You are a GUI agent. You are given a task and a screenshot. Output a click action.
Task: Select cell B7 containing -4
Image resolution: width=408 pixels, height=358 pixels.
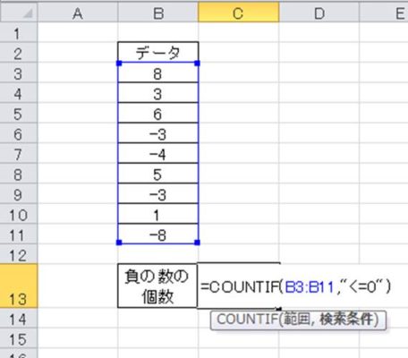158,154
